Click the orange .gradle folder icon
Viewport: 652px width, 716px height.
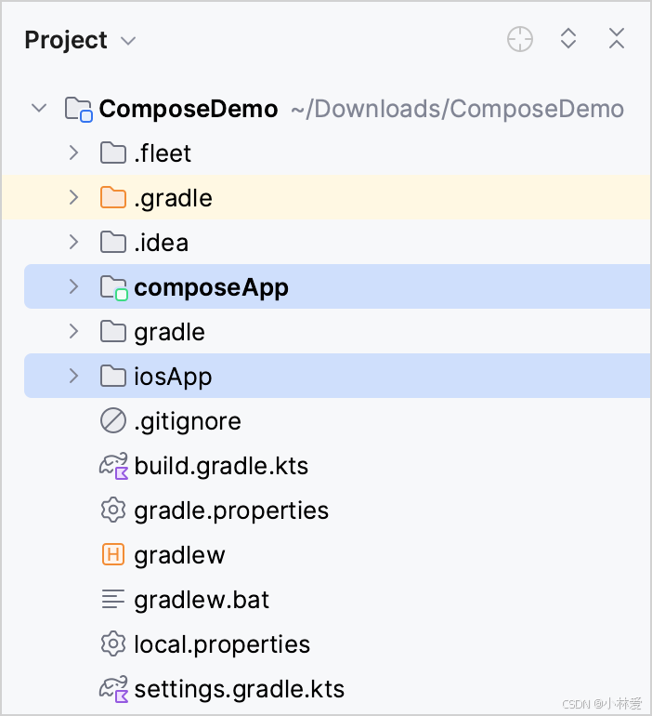113,197
